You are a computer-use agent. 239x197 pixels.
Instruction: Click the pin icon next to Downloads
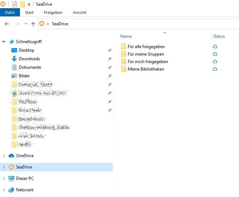pyautogui.click(x=110, y=59)
